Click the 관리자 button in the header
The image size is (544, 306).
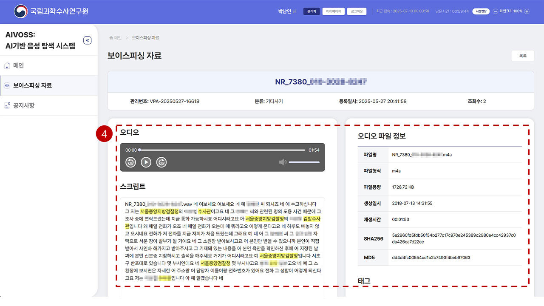point(312,11)
